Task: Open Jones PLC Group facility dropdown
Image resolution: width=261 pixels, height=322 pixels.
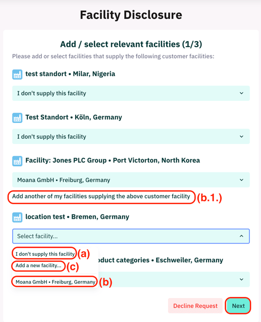Action: coord(131,180)
